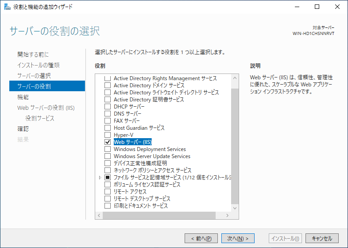This screenshot has height=248, width=348.
Task: Check ボリューム ライセンス認証サービス box
Action: tap(108, 185)
